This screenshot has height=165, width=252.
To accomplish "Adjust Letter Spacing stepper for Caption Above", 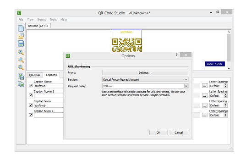I will [225, 86].
